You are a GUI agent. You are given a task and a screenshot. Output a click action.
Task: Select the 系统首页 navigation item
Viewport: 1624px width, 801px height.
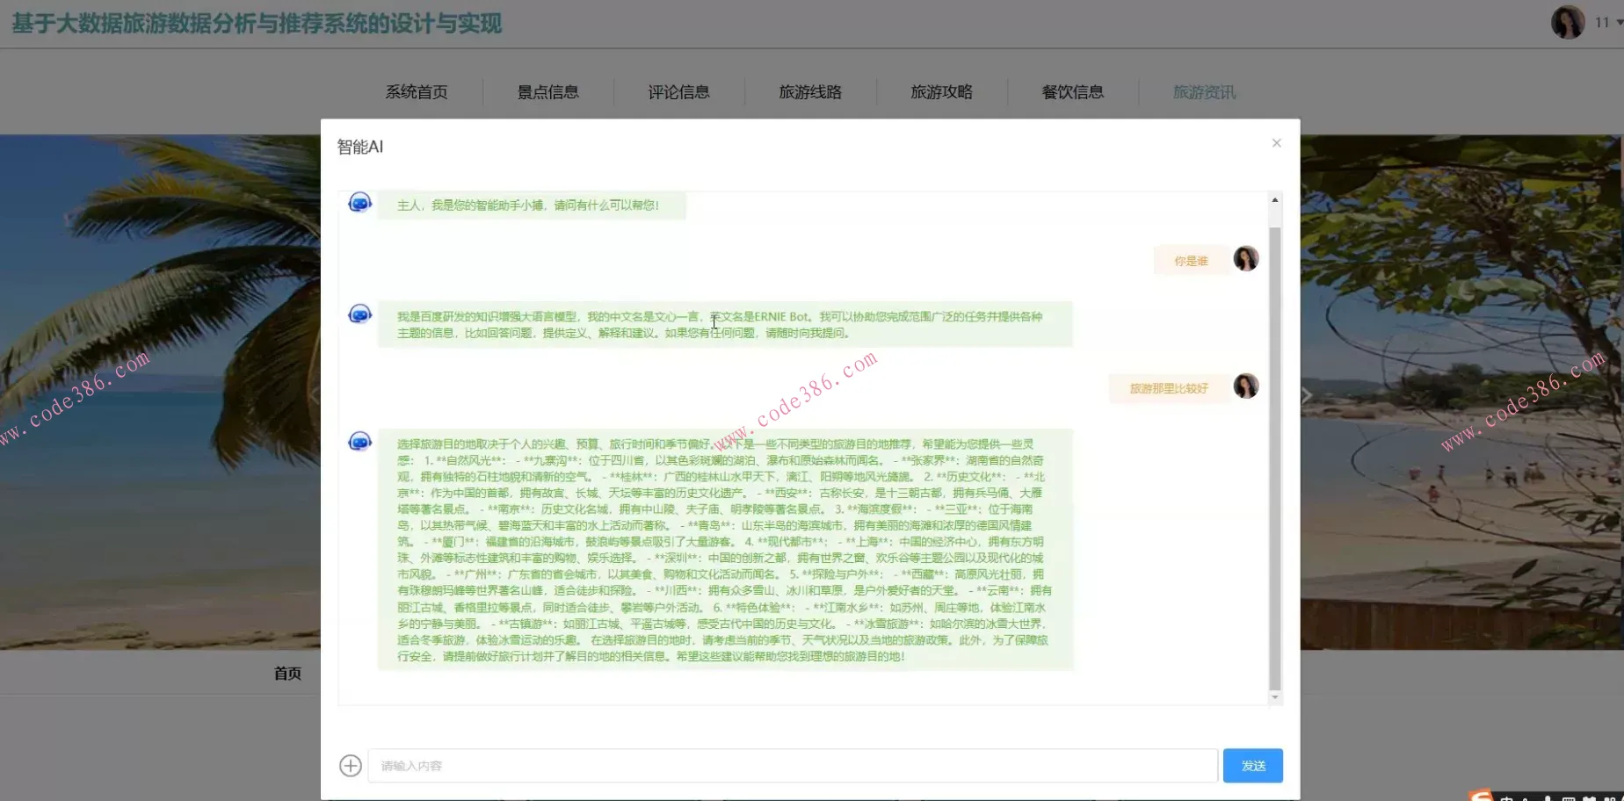[x=416, y=91]
